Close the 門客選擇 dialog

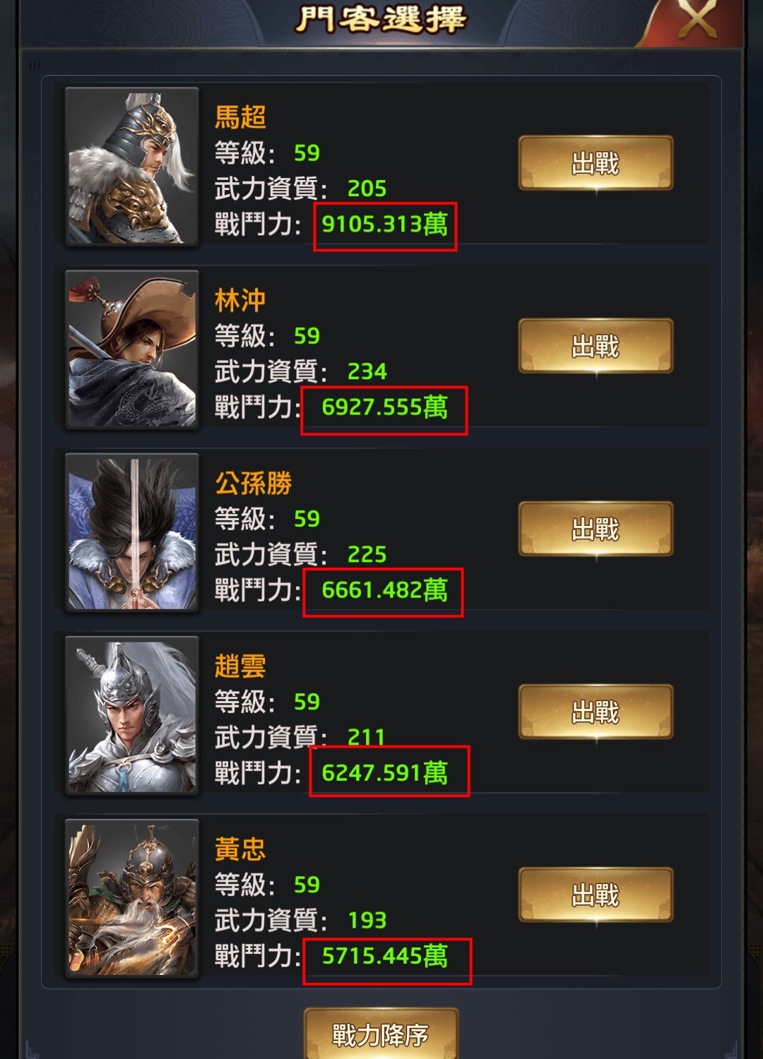[696, 20]
